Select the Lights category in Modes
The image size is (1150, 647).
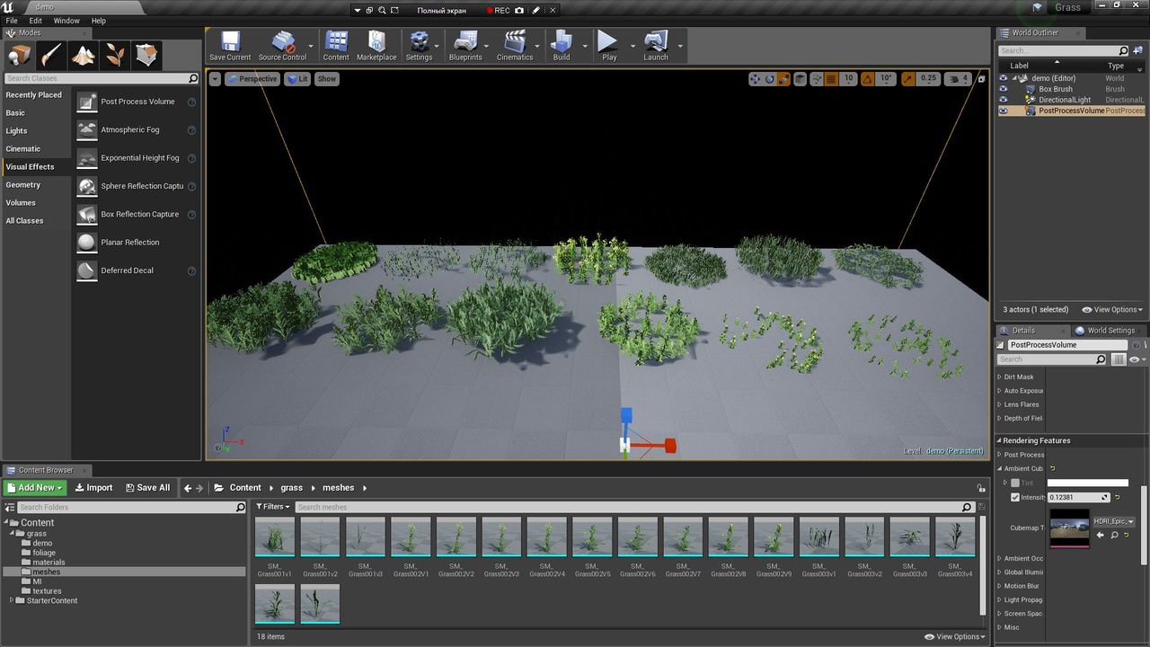point(17,131)
